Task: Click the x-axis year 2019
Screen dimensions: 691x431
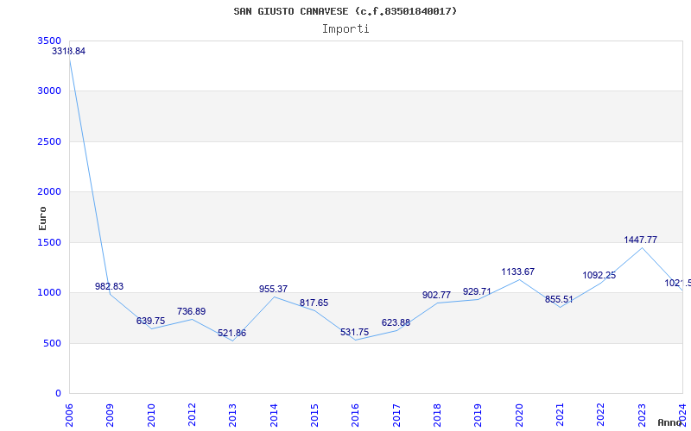Action: 479,415
